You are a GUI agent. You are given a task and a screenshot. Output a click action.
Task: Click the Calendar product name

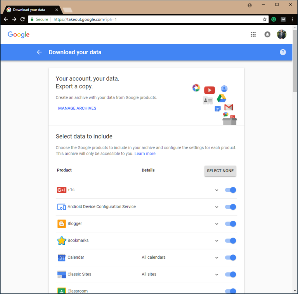click(76, 257)
